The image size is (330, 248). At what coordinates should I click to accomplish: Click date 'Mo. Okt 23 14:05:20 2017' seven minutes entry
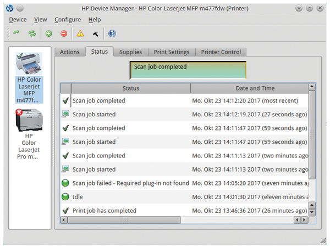pos(250,183)
